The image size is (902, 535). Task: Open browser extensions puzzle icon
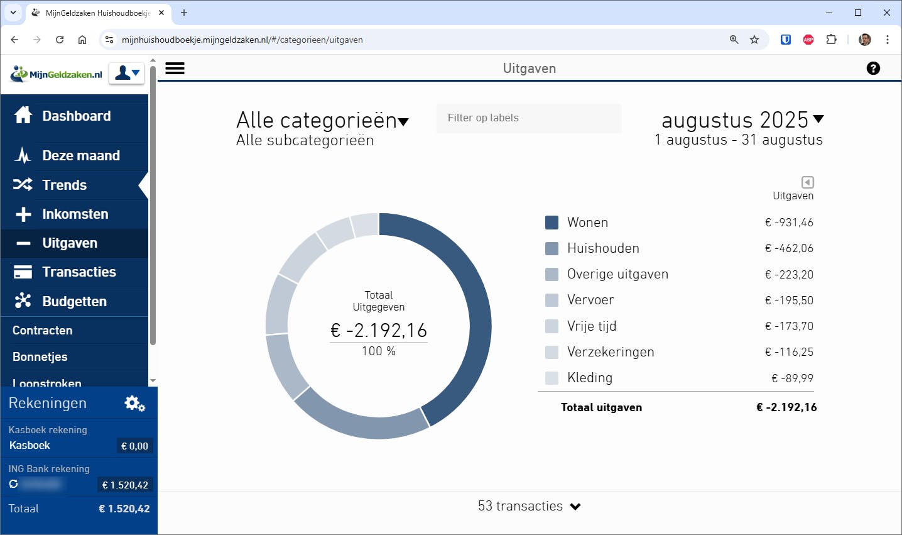click(831, 40)
